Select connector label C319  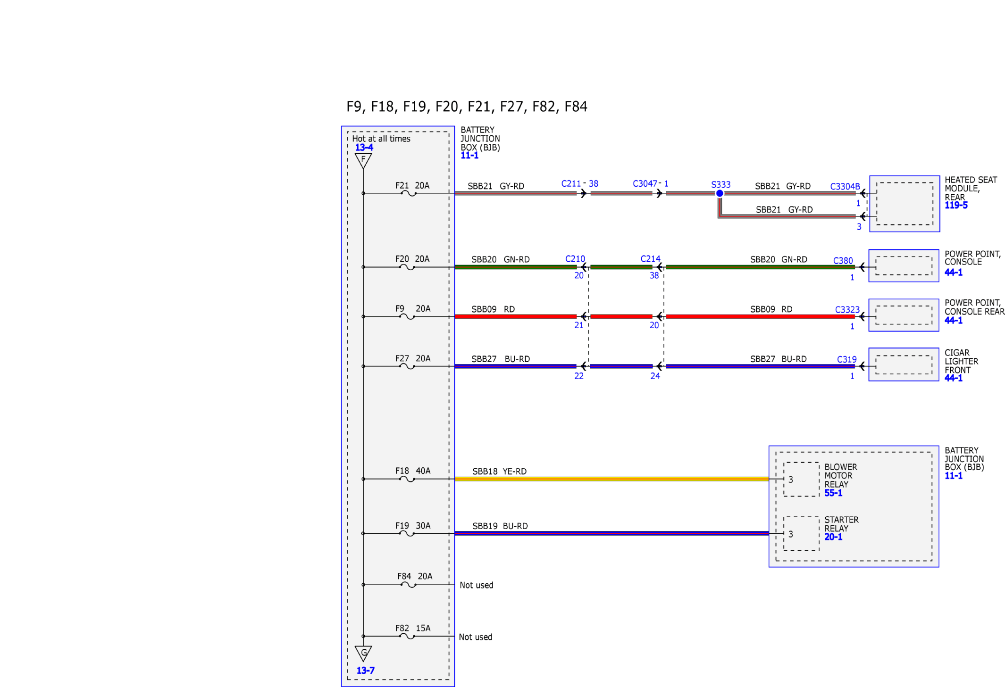click(846, 360)
